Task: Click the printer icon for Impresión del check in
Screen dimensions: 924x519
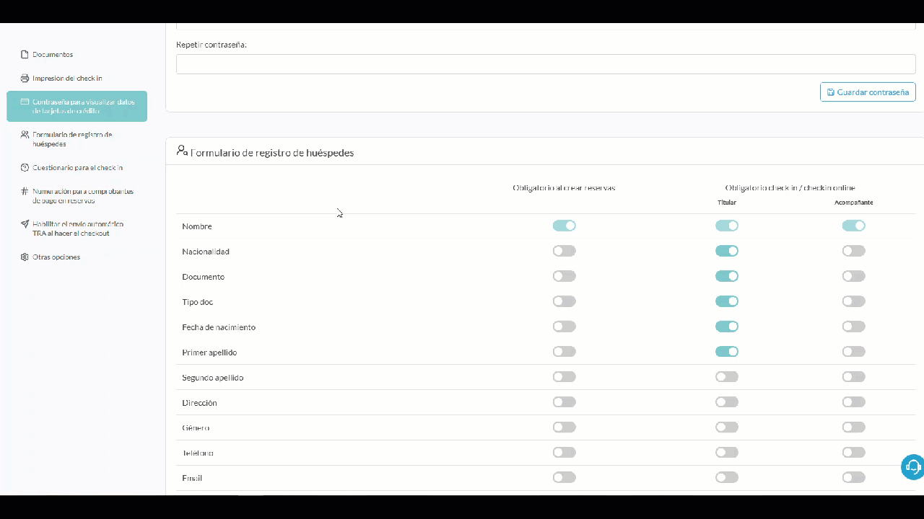Action: tap(25, 79)
